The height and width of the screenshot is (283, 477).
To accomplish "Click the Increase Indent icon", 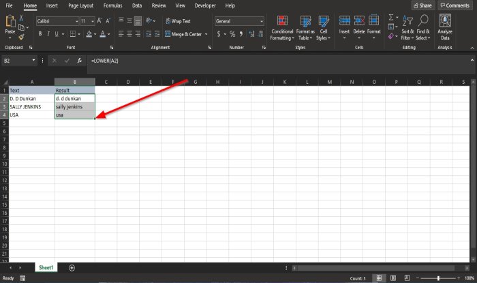I will click(x=157, y=34).
